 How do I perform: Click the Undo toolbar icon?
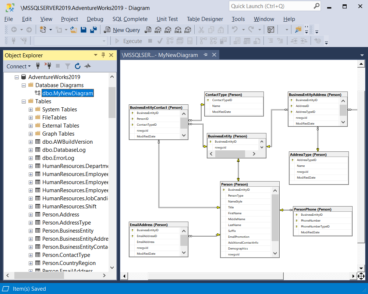235,30
